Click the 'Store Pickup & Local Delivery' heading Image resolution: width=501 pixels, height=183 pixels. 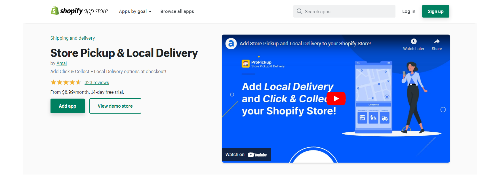(x=124, y=53)
